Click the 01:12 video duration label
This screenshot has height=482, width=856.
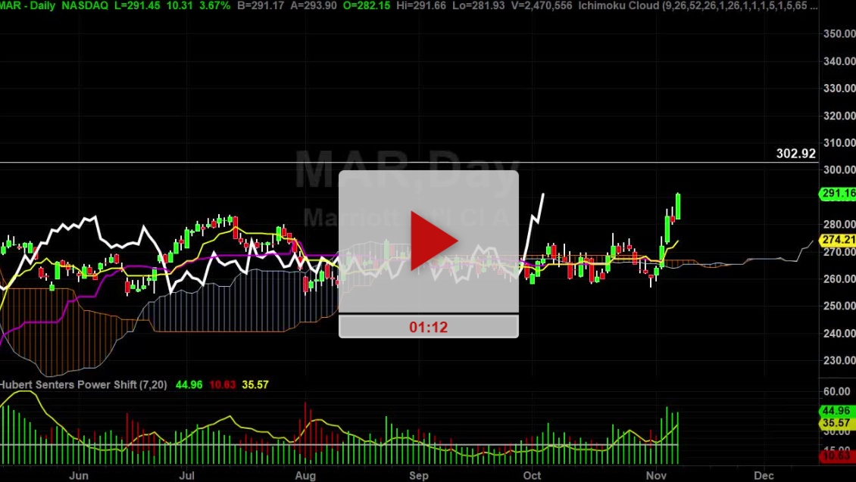(x=428, y=326)
